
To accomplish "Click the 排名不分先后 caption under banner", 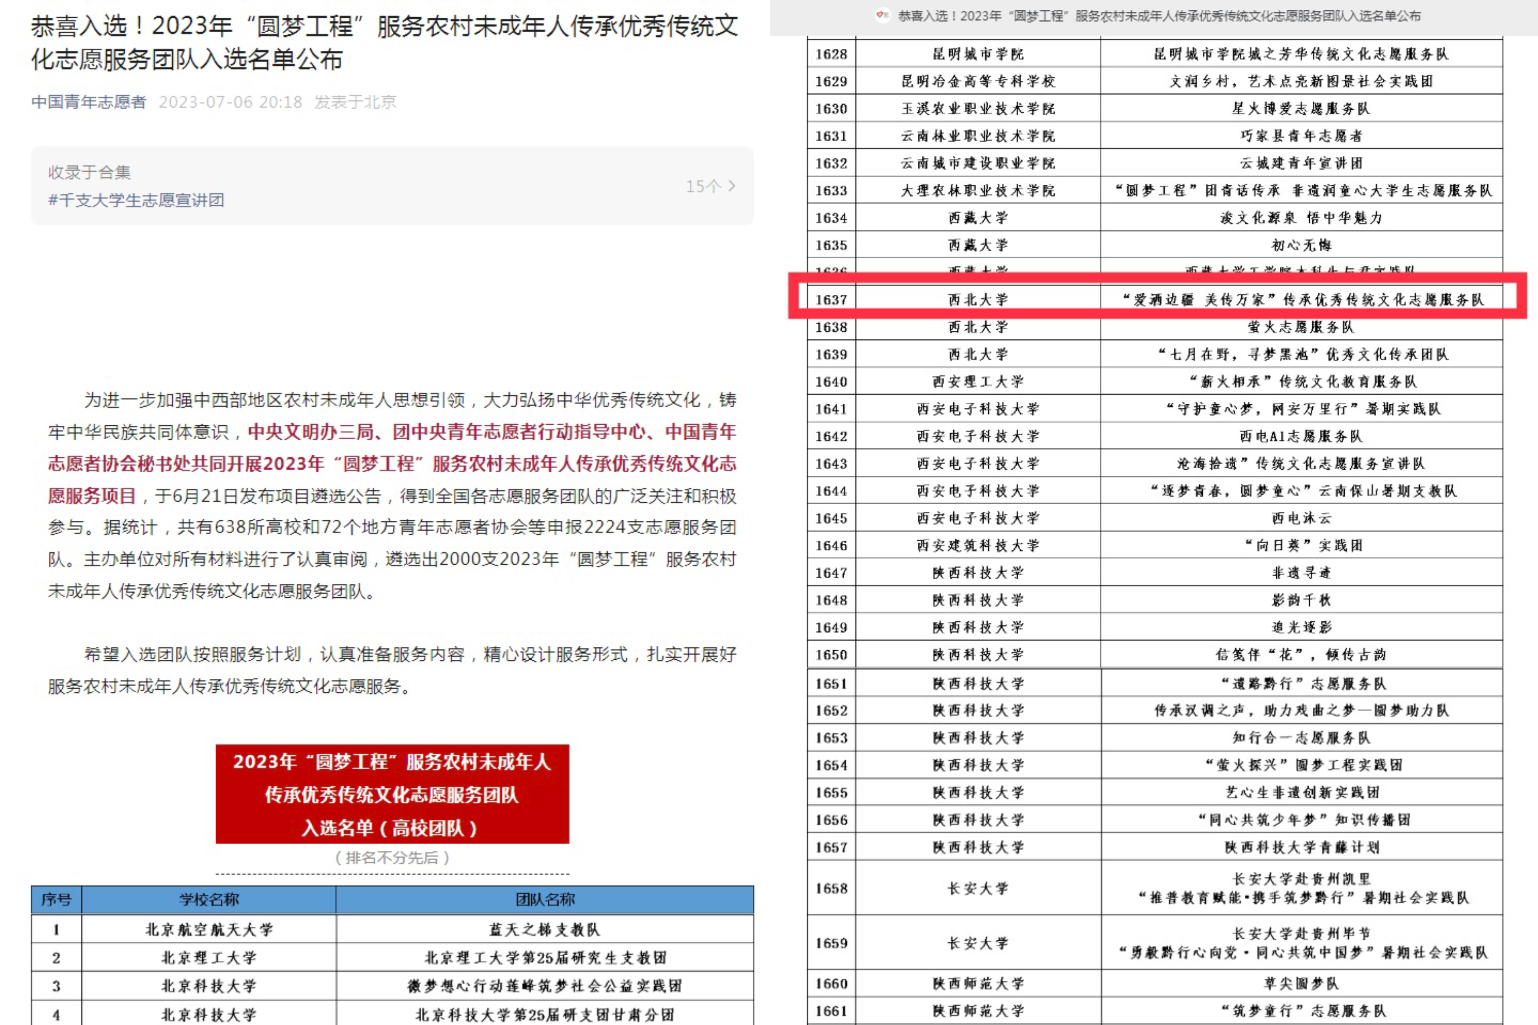I will (392, 858).
